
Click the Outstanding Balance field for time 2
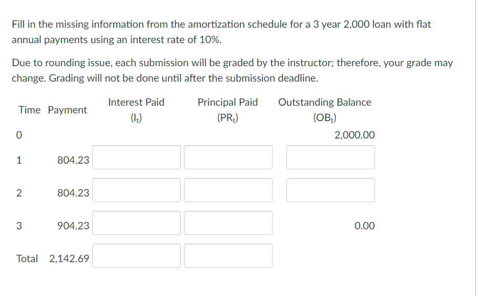(330, 190)
